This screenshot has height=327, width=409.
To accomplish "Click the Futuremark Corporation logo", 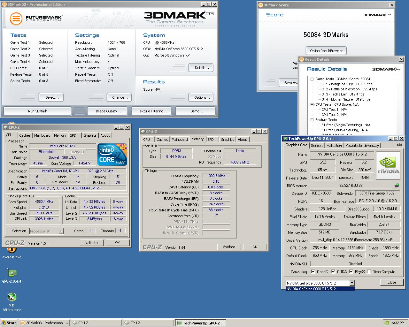I will (36, 18).
